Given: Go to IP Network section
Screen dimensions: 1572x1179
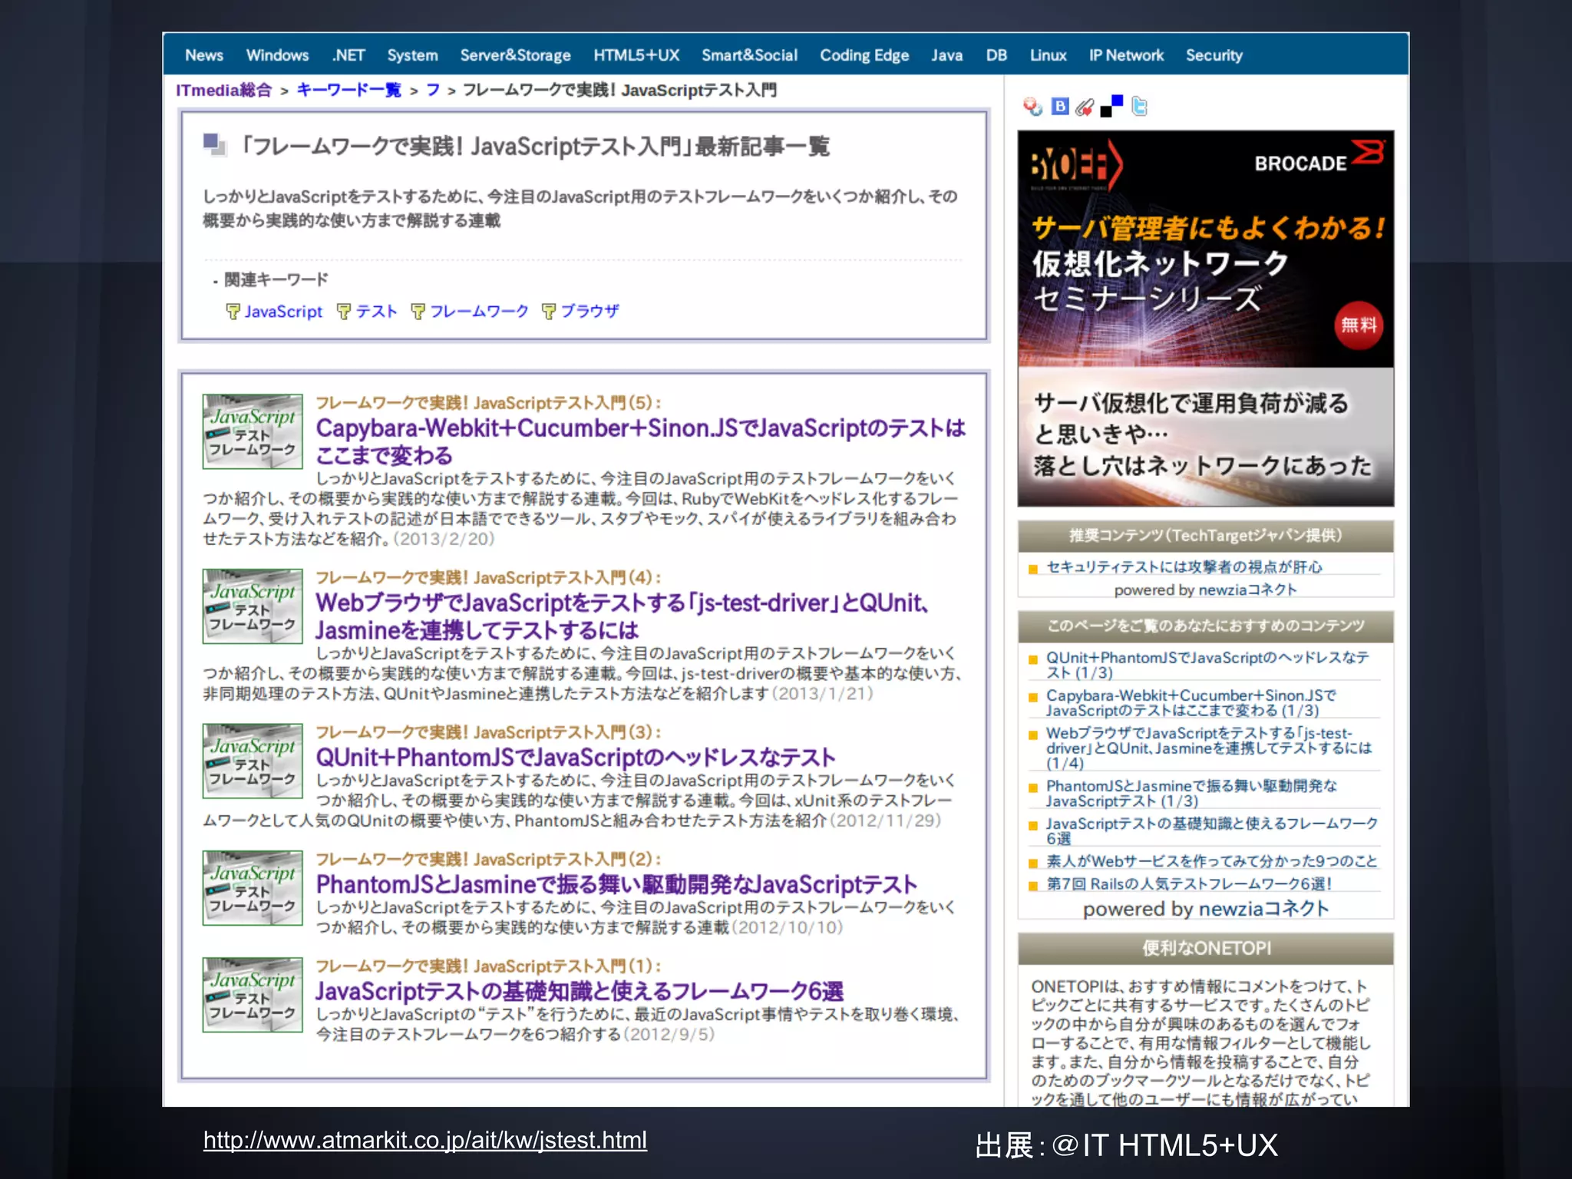Looking at the screenshot, I should [1126, 55].
